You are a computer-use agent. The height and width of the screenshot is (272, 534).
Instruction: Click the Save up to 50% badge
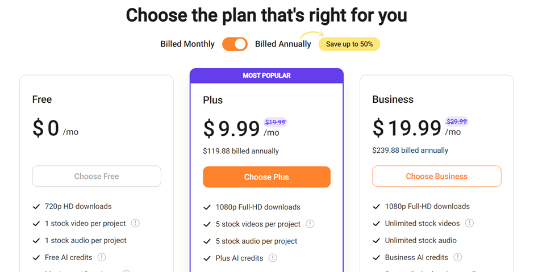349,44
